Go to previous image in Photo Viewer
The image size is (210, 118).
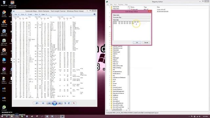click(49, 103)
